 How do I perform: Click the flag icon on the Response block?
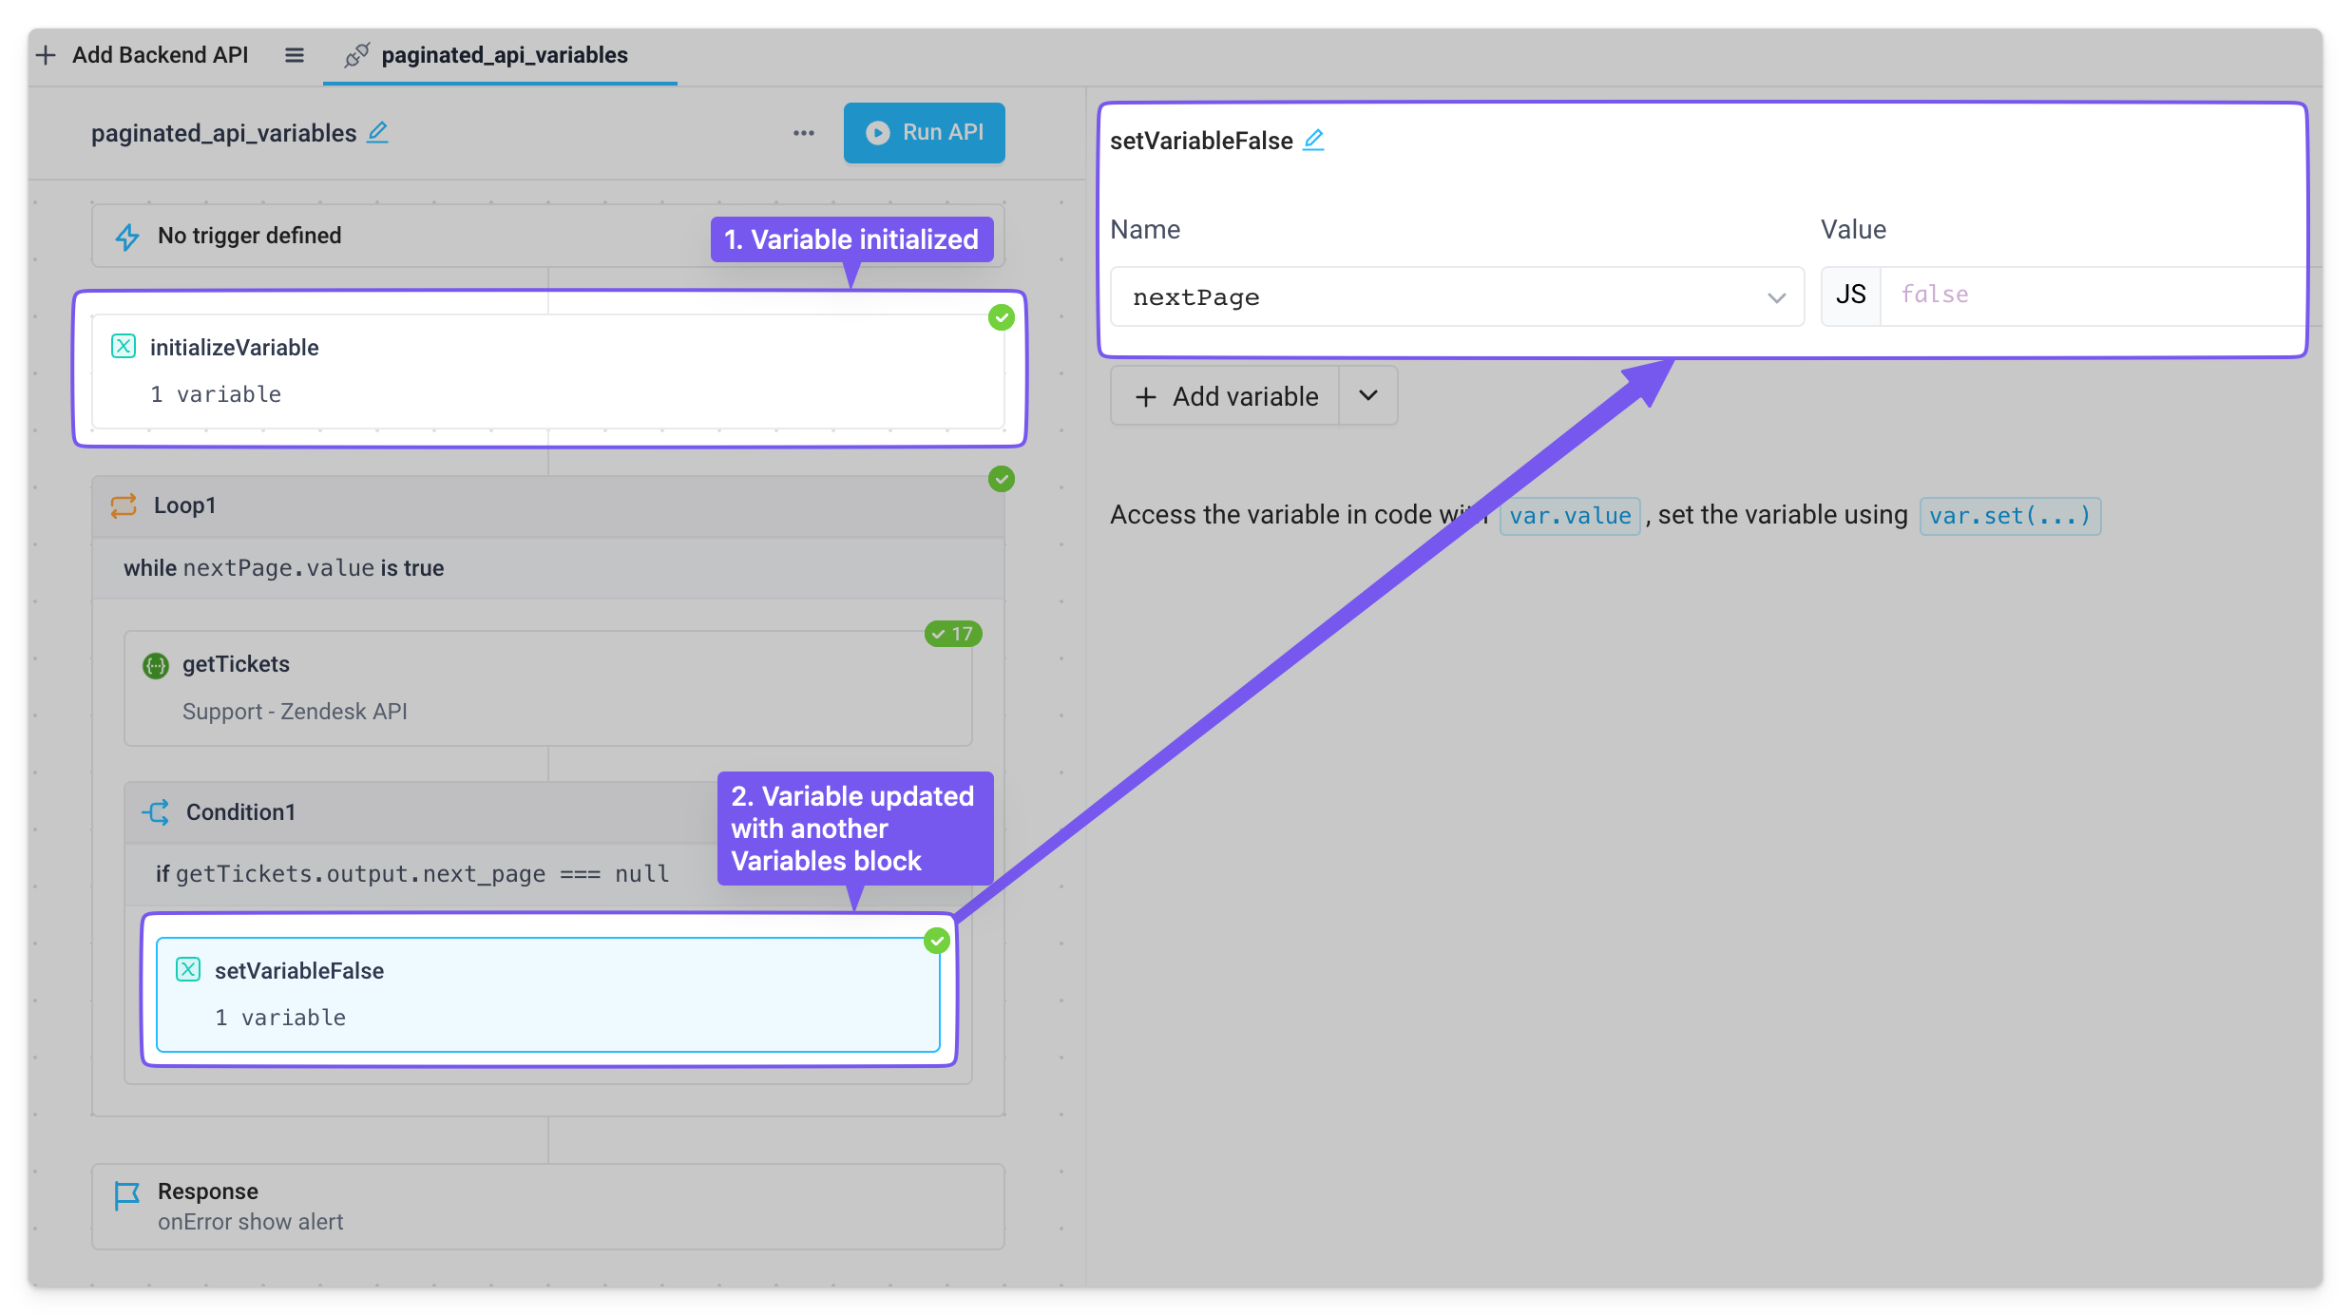click(126, 1195)
